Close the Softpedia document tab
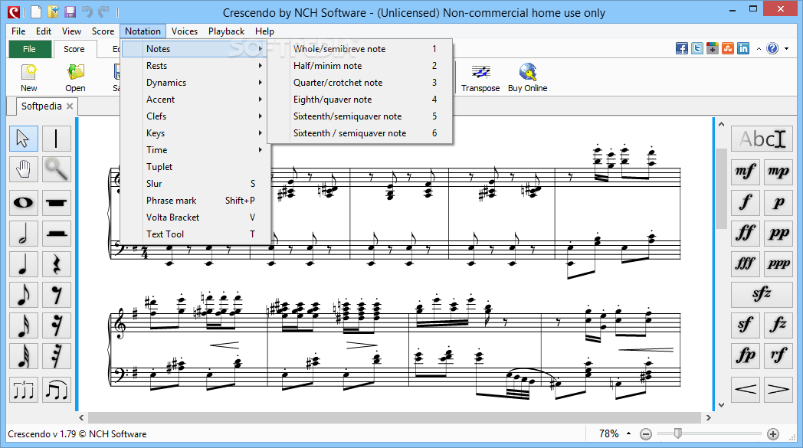803x448 pixels. coord(70,106)
